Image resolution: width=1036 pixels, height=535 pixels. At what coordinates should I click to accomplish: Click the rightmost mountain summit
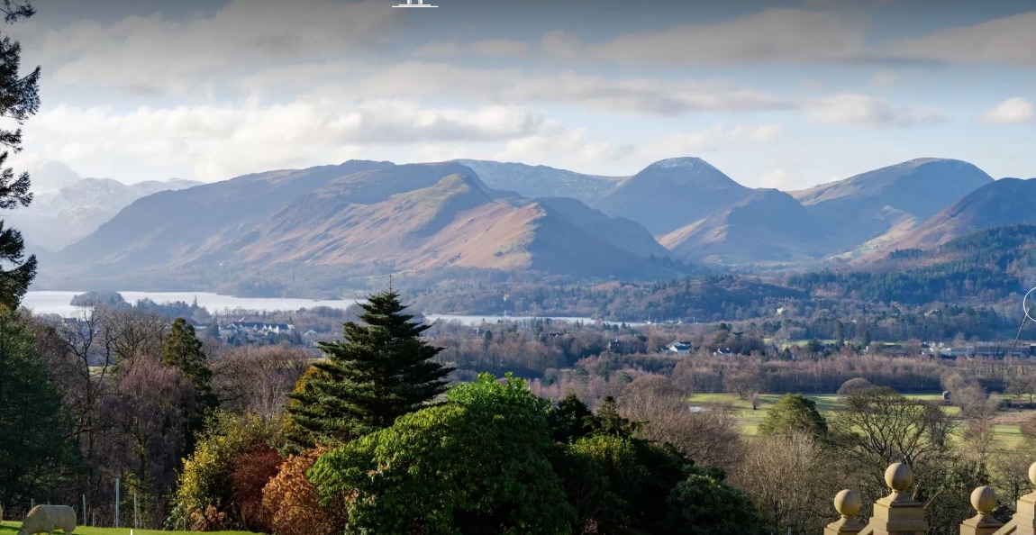click(928, 165)
